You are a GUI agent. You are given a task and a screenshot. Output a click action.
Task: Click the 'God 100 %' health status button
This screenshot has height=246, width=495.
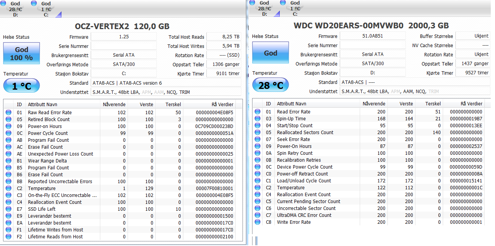click(x=22, y=53)
